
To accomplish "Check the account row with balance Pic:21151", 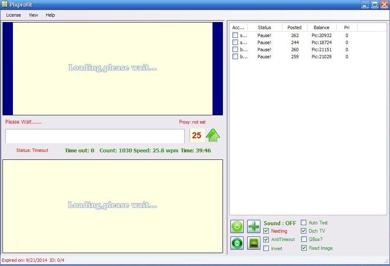I will 235,50.
